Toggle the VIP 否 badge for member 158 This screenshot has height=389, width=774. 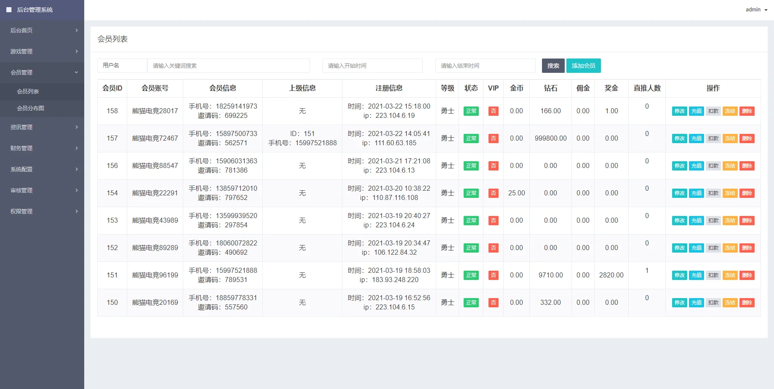coord(493,111)
